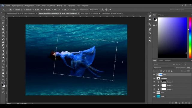Screen dimensions: 192x108
Task: Open the layer fill dropdown
Action: 189,71
